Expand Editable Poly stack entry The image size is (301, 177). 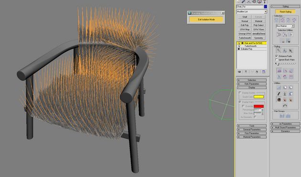239,49
